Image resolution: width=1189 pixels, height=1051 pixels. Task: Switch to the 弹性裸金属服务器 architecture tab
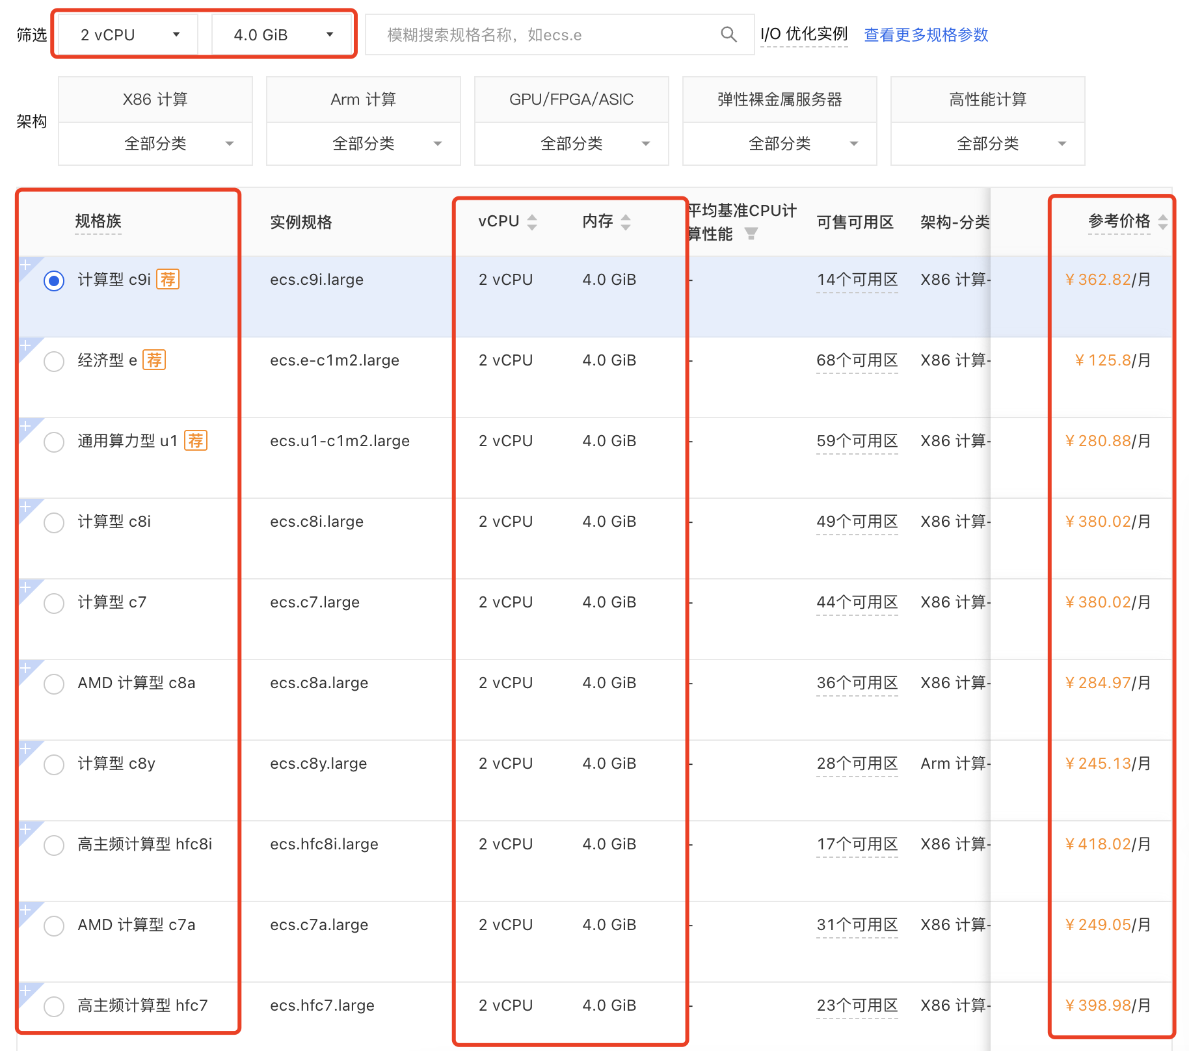(780, 100)
